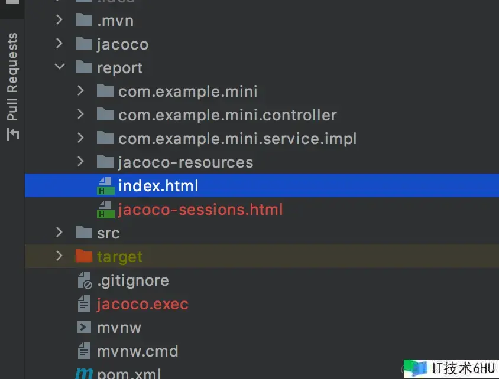Click the Maven pom.xml icon
Screen dimensions: 499x379
(x=84, y=373)
